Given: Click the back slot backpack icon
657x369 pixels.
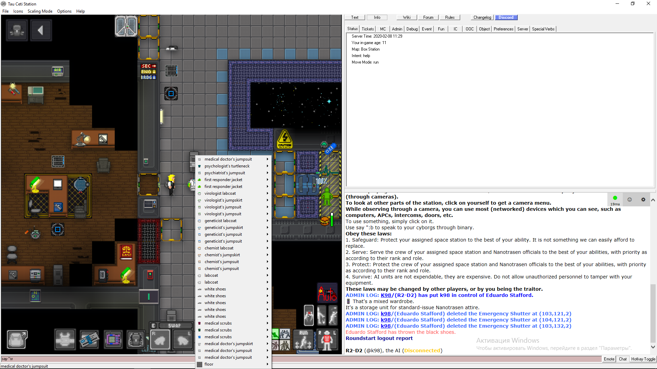Looking at the screenshot, I should 136,340.
